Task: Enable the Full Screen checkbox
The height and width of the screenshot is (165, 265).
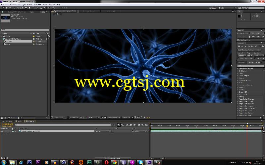Action: click(255, 58)
